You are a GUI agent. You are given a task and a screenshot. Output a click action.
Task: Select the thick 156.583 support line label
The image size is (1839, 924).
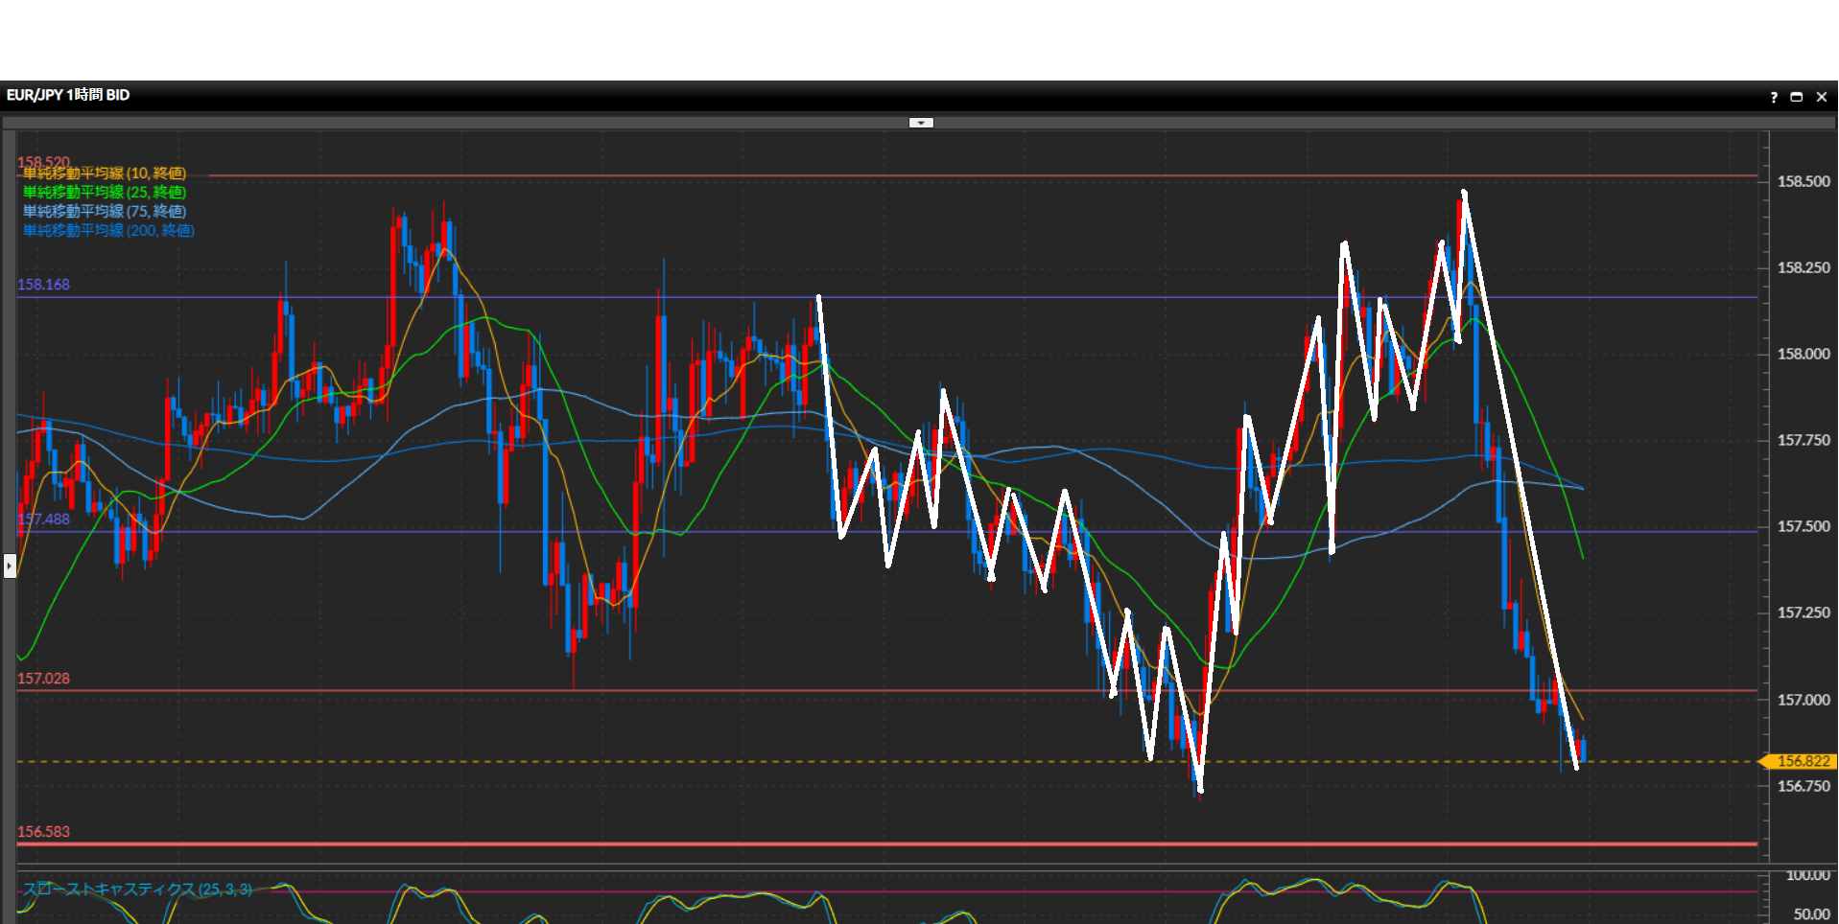43,832
